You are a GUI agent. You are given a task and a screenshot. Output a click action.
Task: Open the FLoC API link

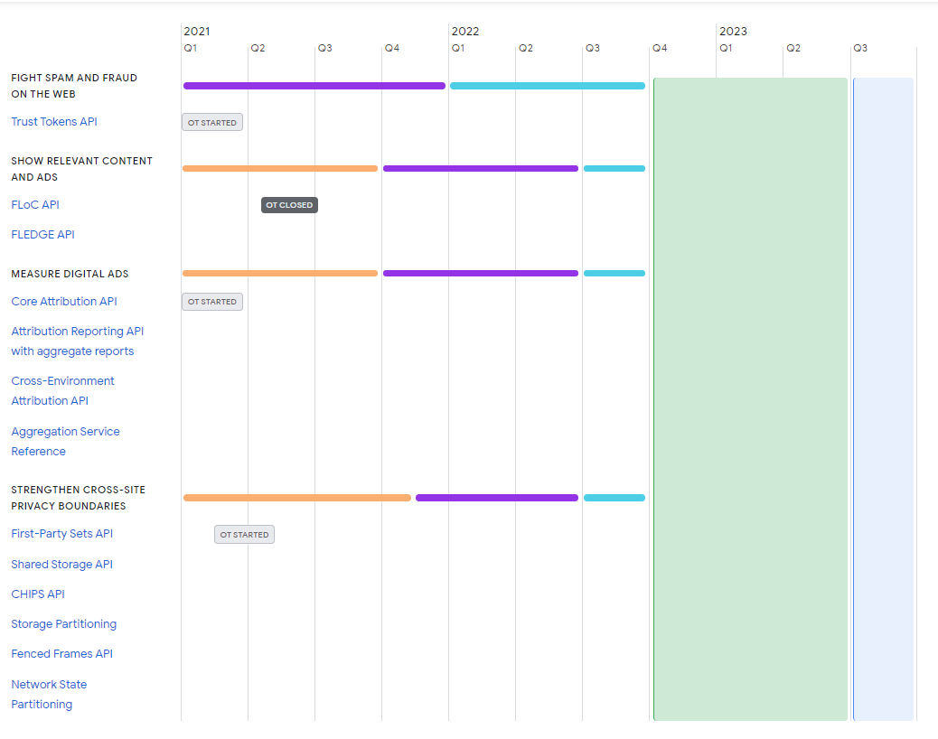[x=35, y=205]
